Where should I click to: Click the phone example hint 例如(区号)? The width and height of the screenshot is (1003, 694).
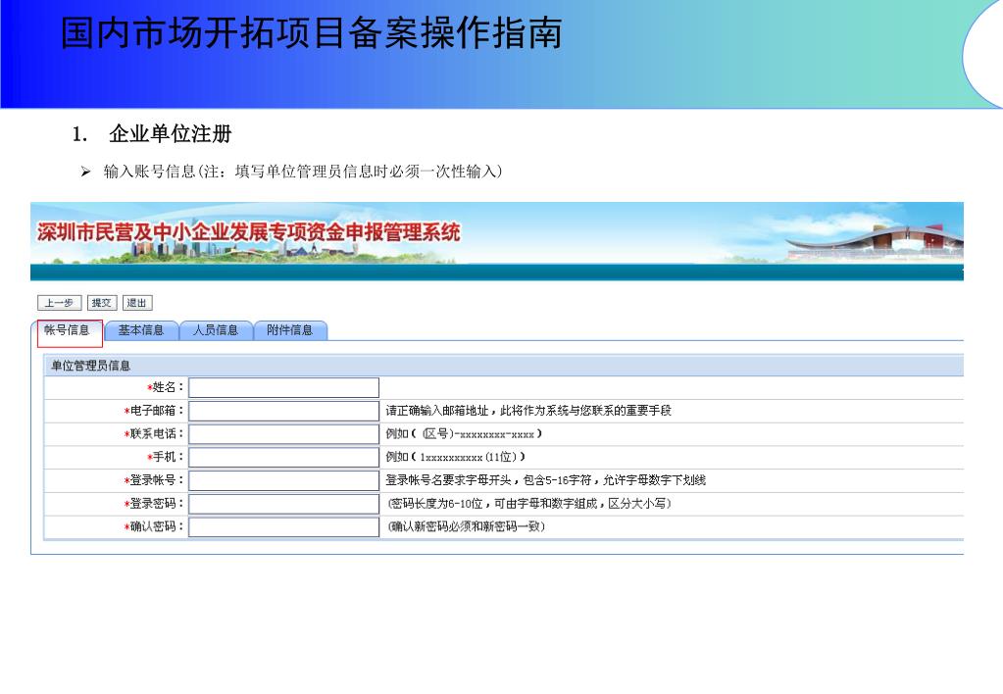(464, 433)
